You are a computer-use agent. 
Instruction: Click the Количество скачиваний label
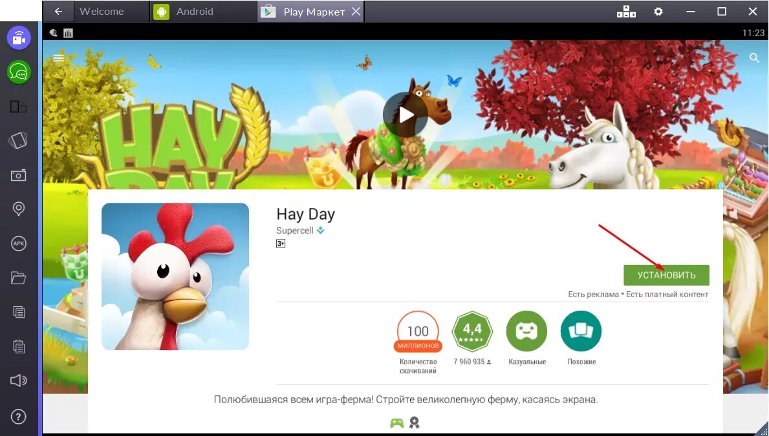(x=418, y=366)
